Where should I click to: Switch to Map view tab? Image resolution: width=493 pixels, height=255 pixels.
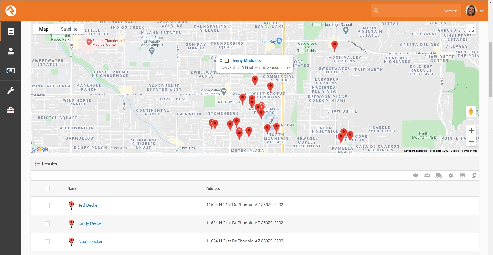click(44, 29)
